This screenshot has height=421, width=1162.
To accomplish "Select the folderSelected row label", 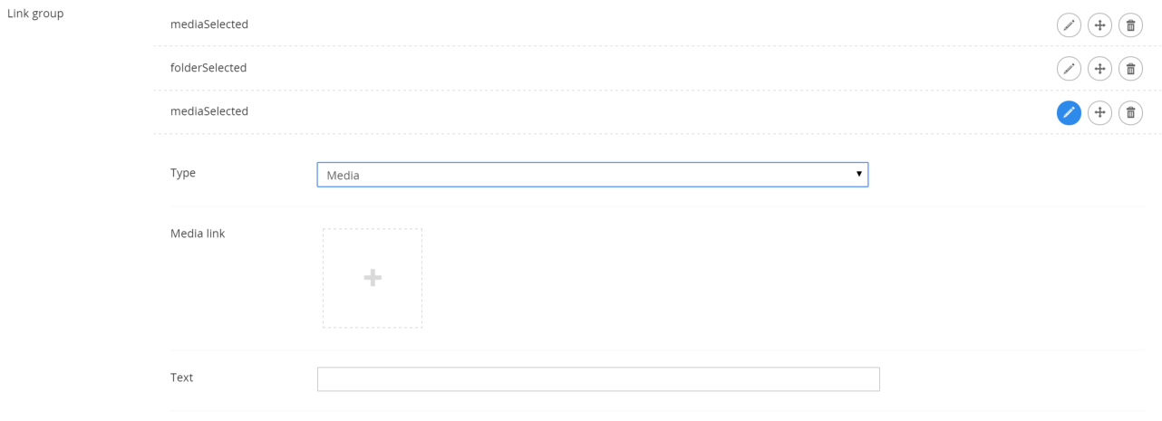I will coord(208,68).
